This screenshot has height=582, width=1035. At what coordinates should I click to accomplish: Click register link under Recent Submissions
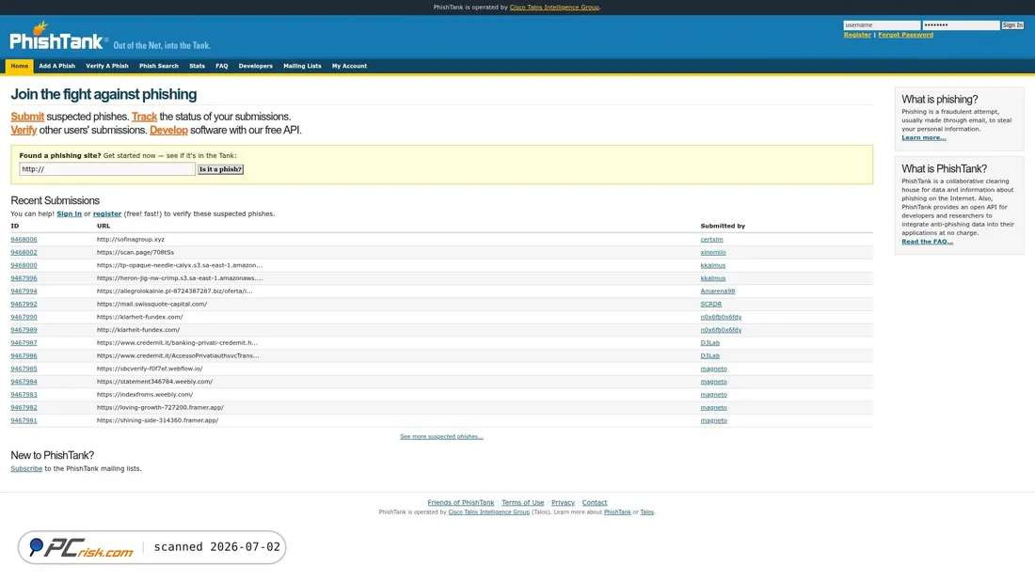click(107, 213)
